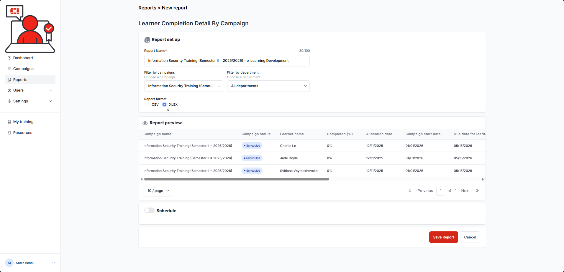Image resolution: width=564 pixels, height=272 pixels.
Task: Click the Charlie Le learner cell
Action: click(x=288, y=146)
